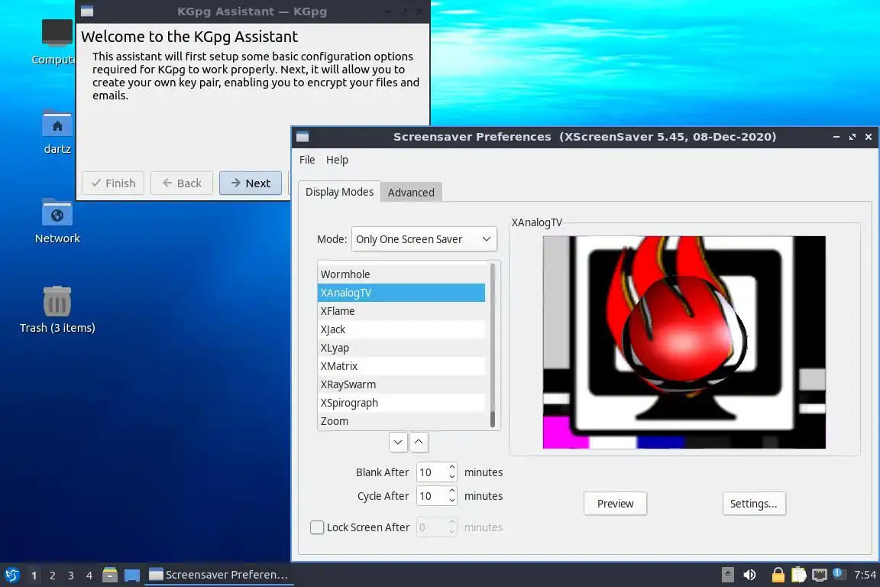Click the Cycle After minutes field
Viewport: 880px width, 587px height.
(432, 496)
